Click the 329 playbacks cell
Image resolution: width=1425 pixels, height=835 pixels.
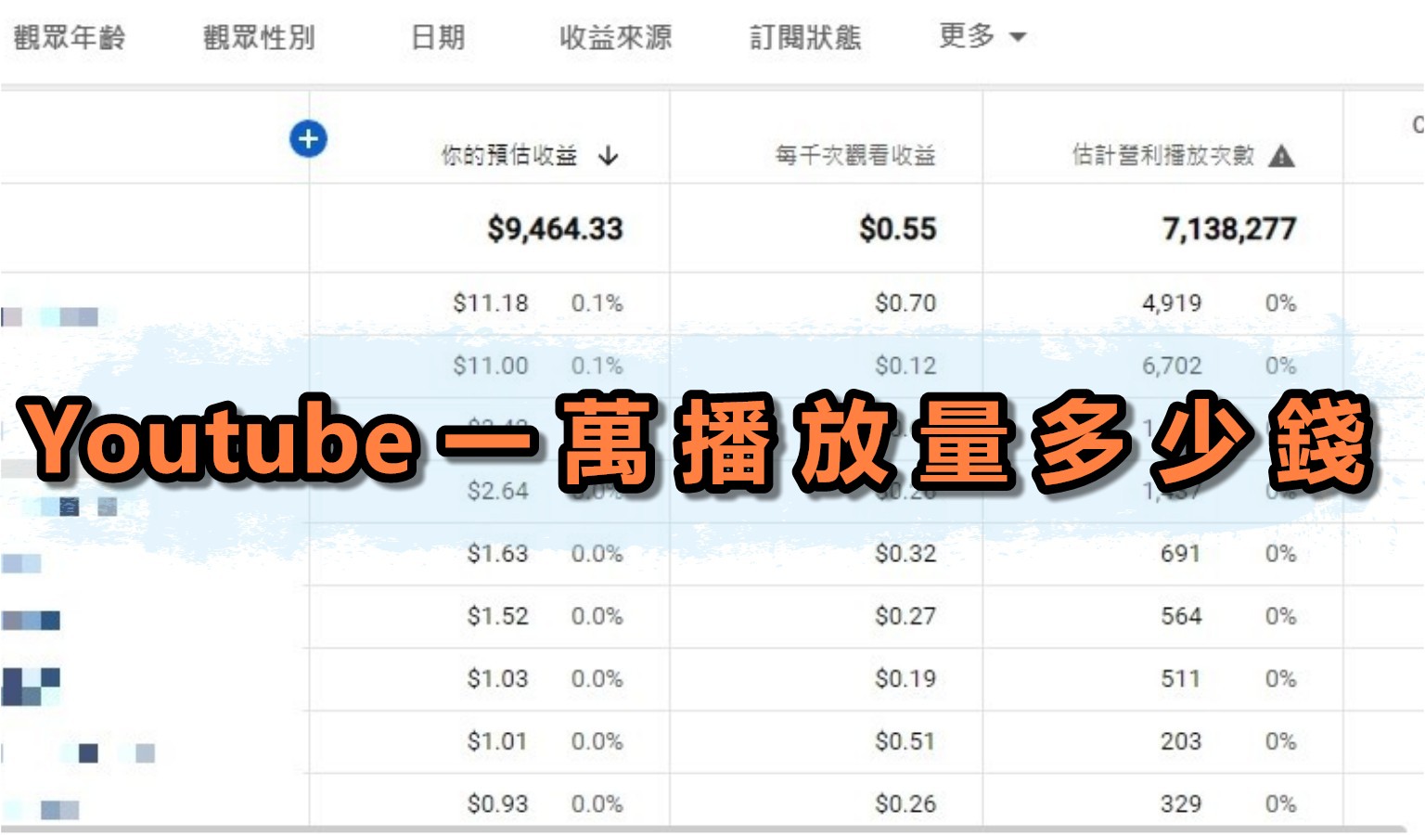pyautogui.click(x=1181, y=803)
